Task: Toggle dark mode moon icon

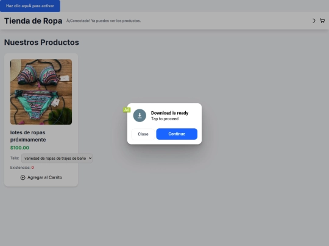Action: click(x=314, y=21)
